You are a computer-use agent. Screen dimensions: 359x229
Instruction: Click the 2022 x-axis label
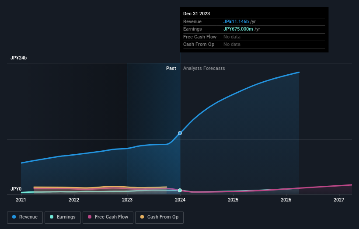click(74, 200)
